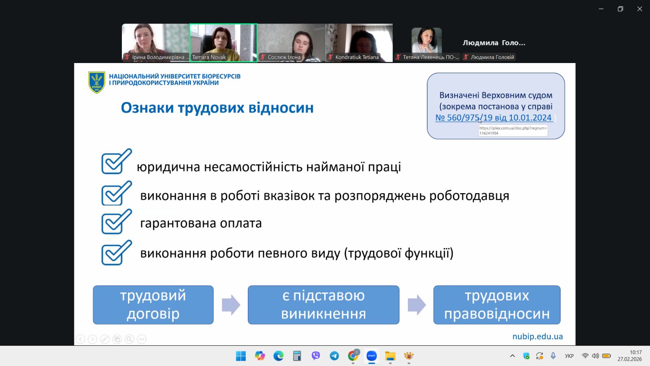Expand the hidden system tray icons chevron

[x=512, y=356]
